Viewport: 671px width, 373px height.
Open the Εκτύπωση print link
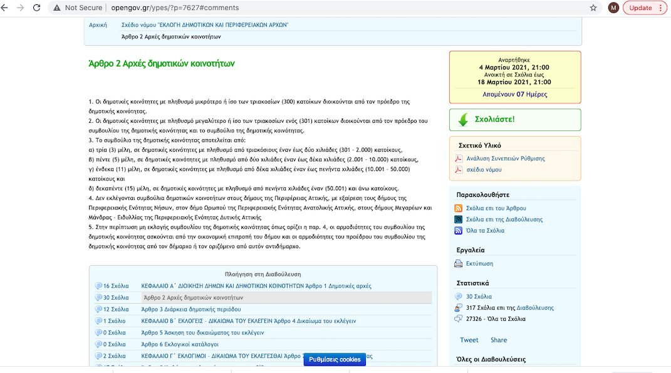479,264
